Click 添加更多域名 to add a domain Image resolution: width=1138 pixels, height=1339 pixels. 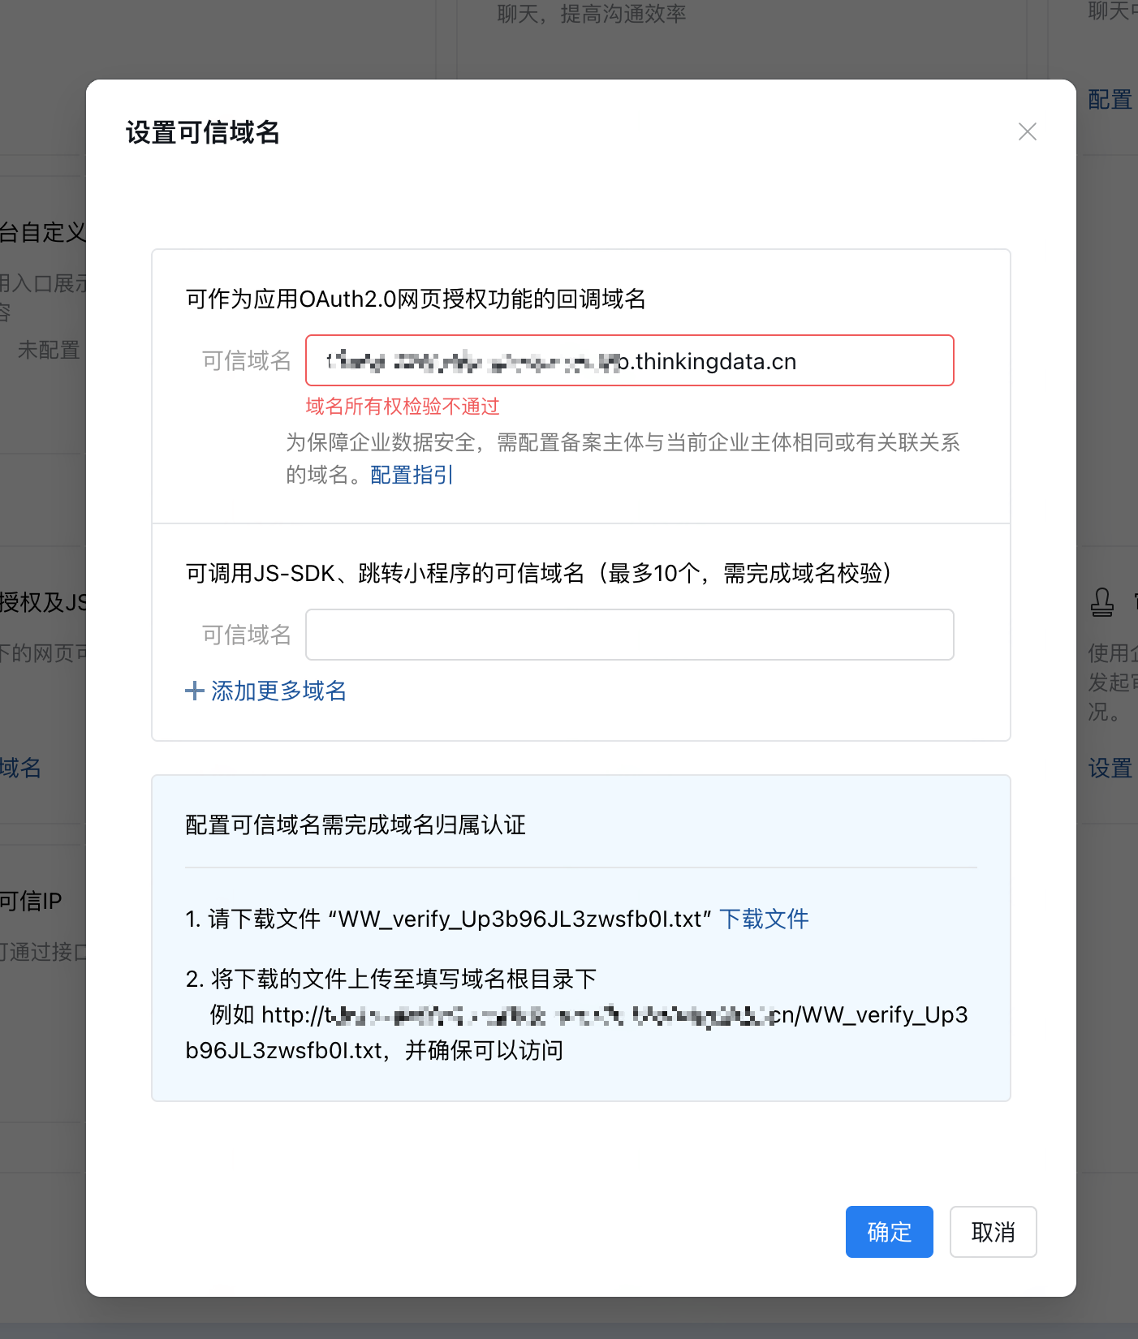[x=278, y=691]
